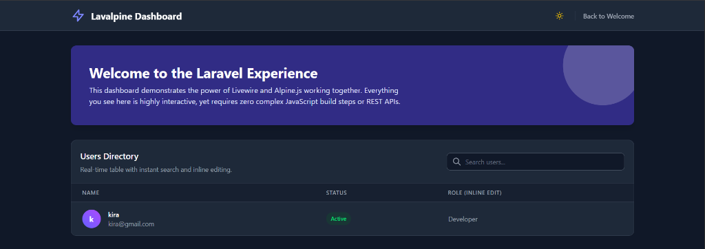Toggle light mode with the sun icon

pyautogui.click(x=559, y=17)
